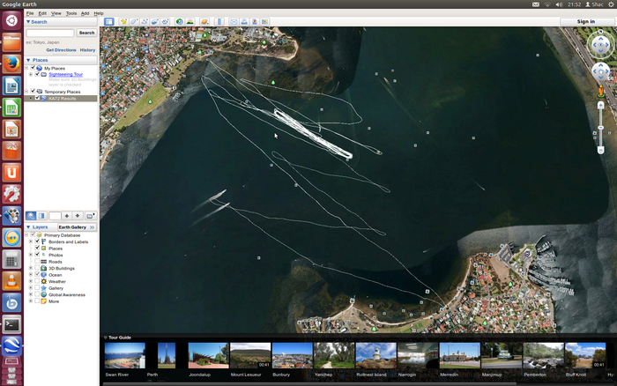Expand the Weather layer tree node
This screenshot has width=617, height=386.
pos(31,281)
